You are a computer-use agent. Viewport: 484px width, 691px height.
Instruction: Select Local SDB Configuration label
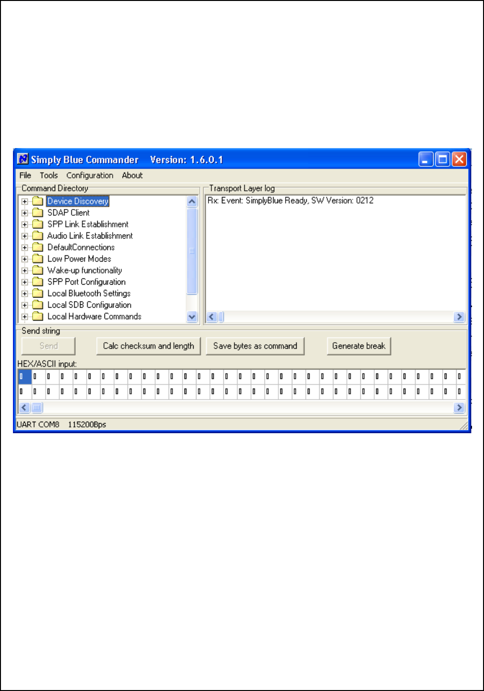[x=89, y=305]
